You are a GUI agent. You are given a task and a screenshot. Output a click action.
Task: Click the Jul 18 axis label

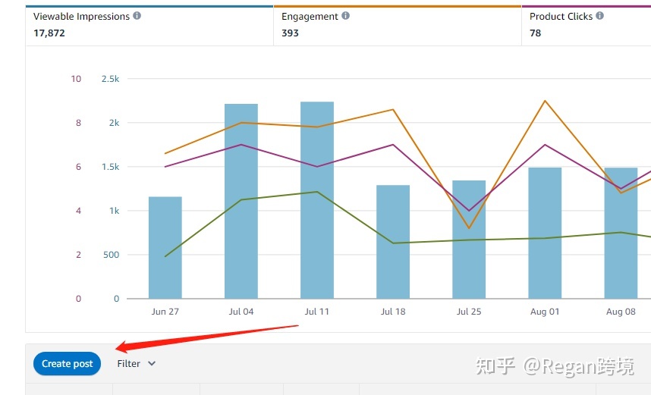(x=393, y=312)
